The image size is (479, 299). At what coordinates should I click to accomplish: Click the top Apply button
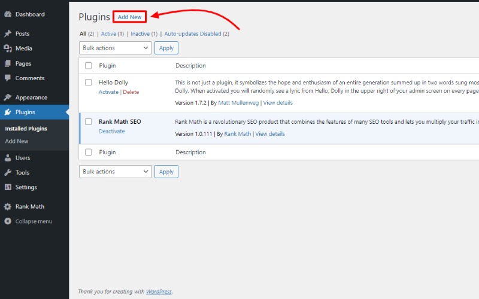166,48
